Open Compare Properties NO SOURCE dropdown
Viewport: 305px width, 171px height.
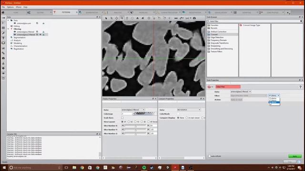click(189, 110)
